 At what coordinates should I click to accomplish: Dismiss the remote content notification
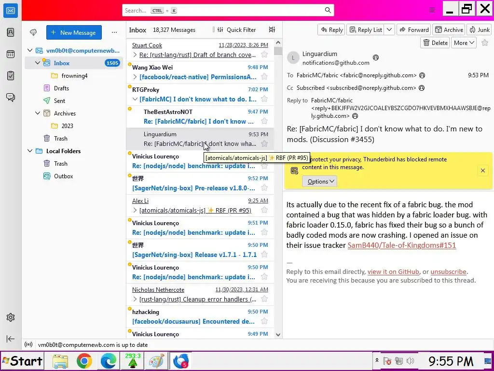(482, 171)
